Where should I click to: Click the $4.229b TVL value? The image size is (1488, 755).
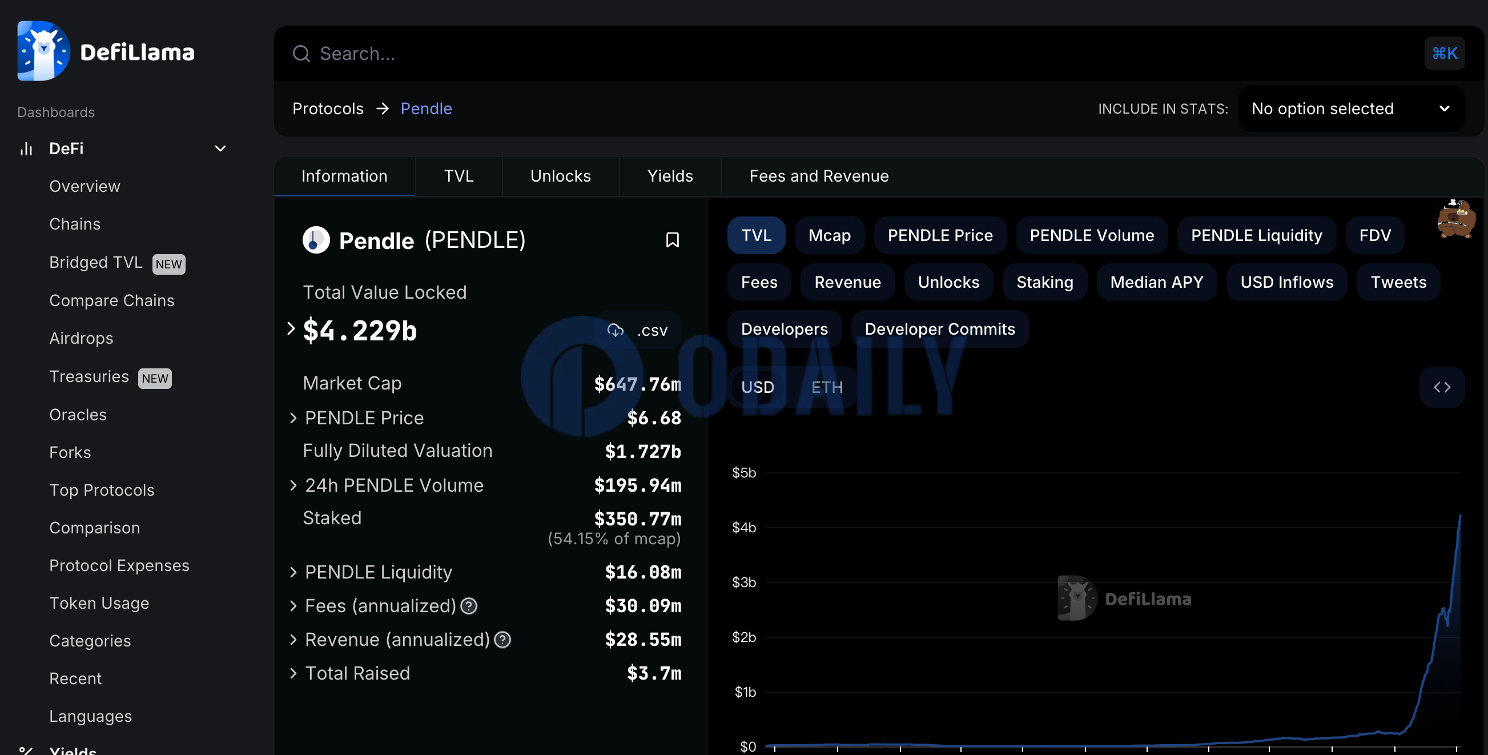click(359, 331)
